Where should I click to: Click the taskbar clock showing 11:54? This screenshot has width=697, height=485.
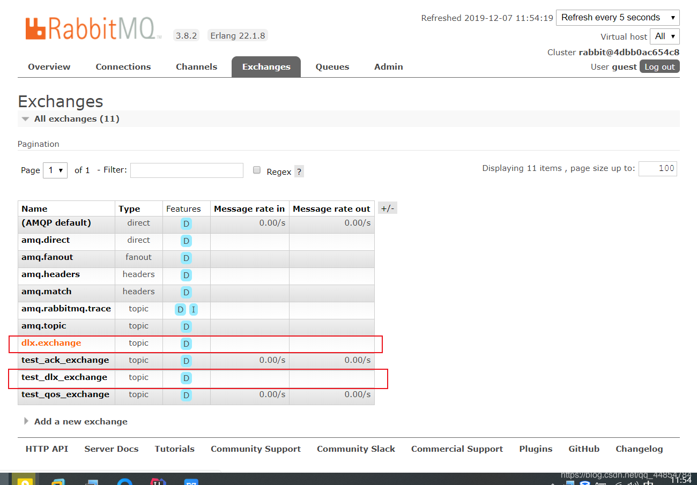pyautogui.click(x=681, y=480)
